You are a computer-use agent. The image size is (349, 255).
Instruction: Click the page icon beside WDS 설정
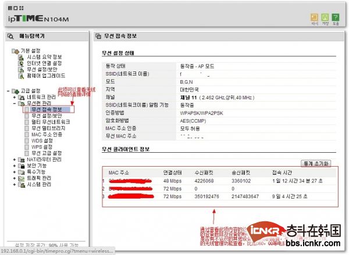pos(27,141)
